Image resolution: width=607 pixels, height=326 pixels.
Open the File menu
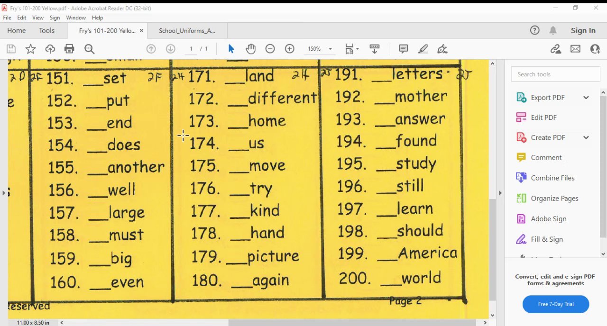point(7,18)
